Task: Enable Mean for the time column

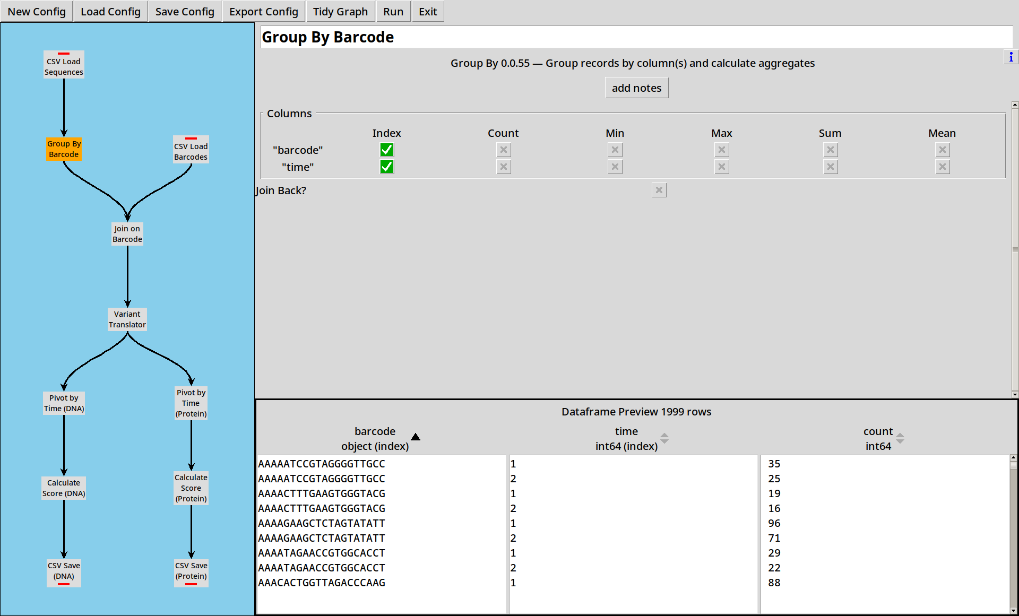Action: [x=943, y=167]
